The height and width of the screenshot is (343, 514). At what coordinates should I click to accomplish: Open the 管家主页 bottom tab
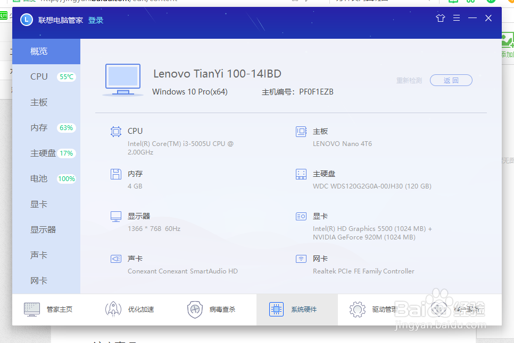tap(53, 310)
